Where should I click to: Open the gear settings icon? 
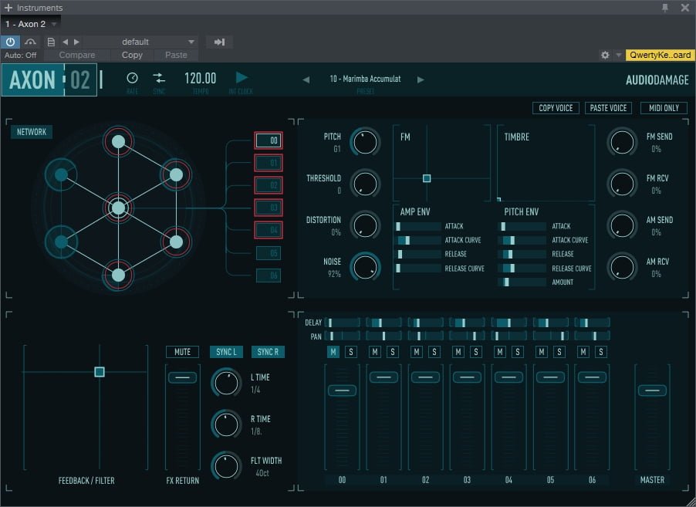coord(605,55)
